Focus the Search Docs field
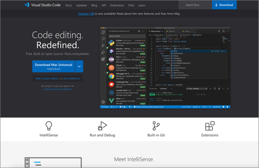Image resolution: width=259 pixels, height=168 pixels. (195, 5)
